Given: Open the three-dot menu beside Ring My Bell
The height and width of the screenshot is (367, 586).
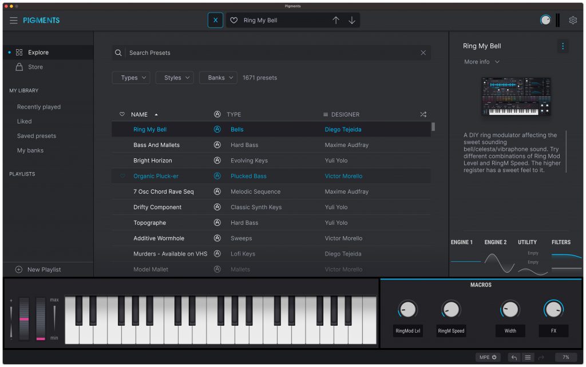Looking at the screenshot, I should tap(563, 46).
